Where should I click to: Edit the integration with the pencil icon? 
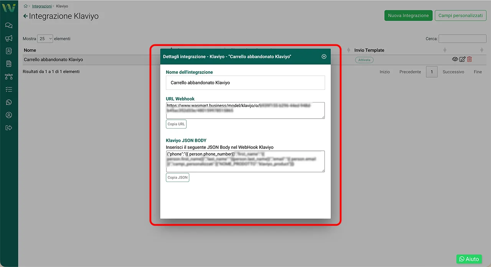coord(462,59)
